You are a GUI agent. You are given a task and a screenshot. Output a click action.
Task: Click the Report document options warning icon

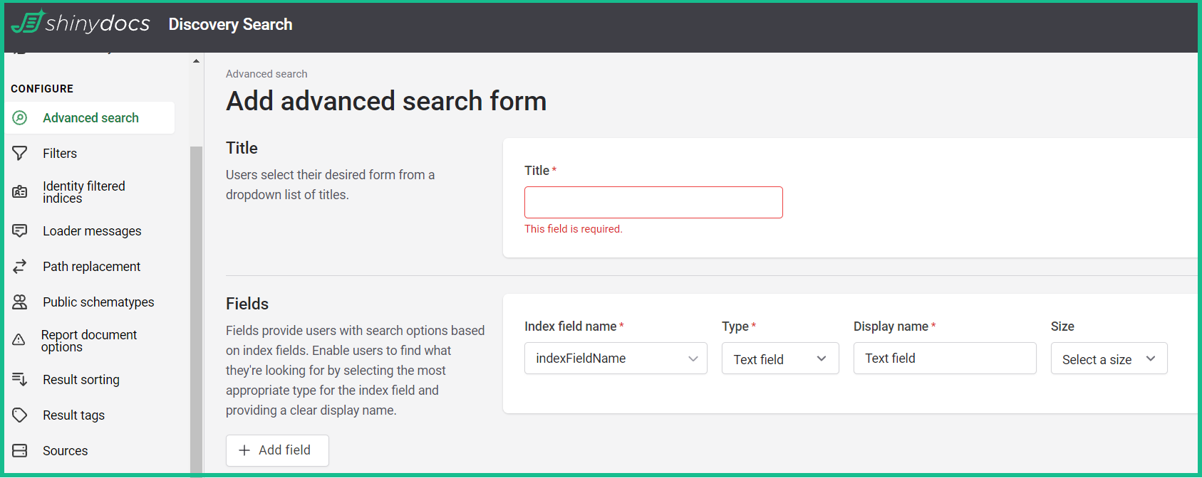coord(19,341)
